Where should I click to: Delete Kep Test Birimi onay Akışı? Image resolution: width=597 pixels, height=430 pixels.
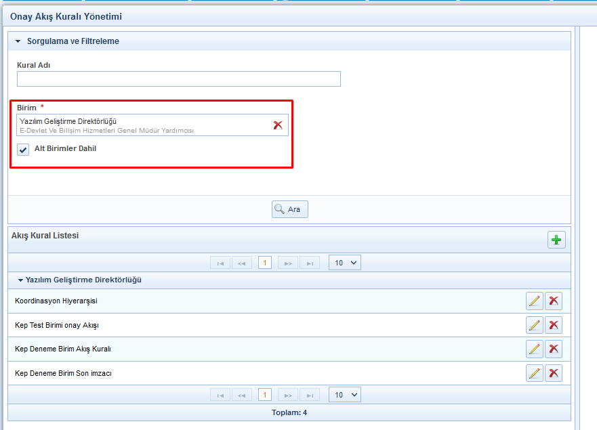click(554, 325)
